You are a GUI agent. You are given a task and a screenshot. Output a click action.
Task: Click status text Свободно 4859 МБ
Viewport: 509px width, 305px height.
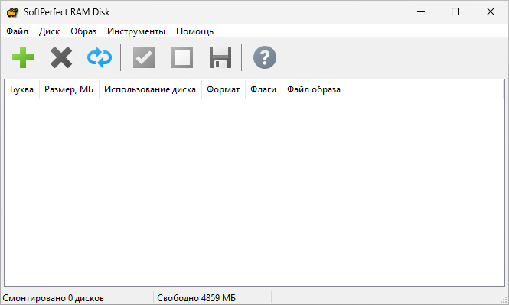[197, 298]
